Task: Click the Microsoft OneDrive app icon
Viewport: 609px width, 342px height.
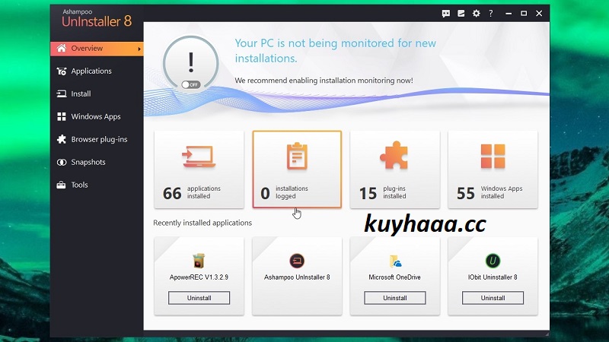Action: [395, 261]
